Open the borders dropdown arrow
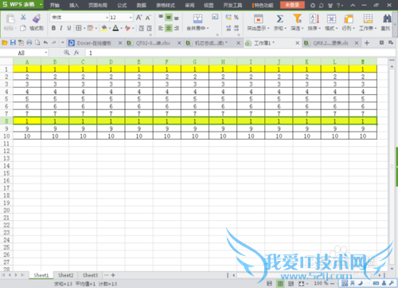 click(84, 28)
